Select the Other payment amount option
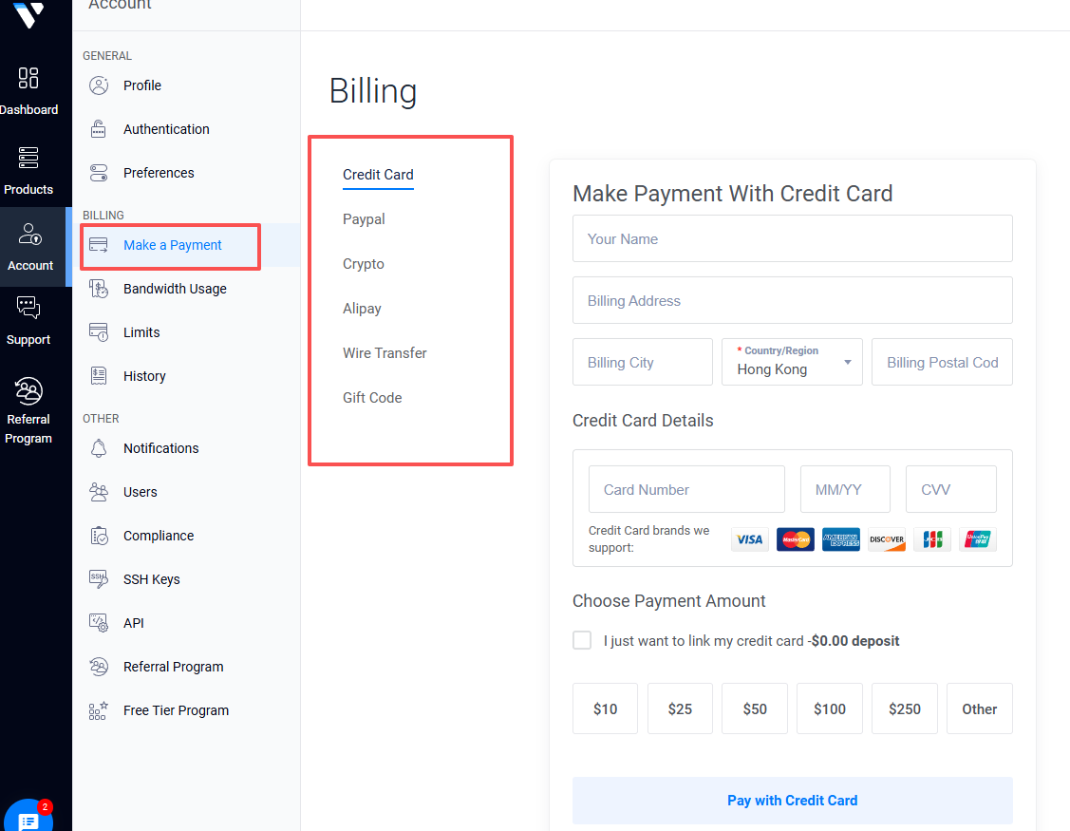Screen dimensions: 1070x831 click(x=979, y=708)
